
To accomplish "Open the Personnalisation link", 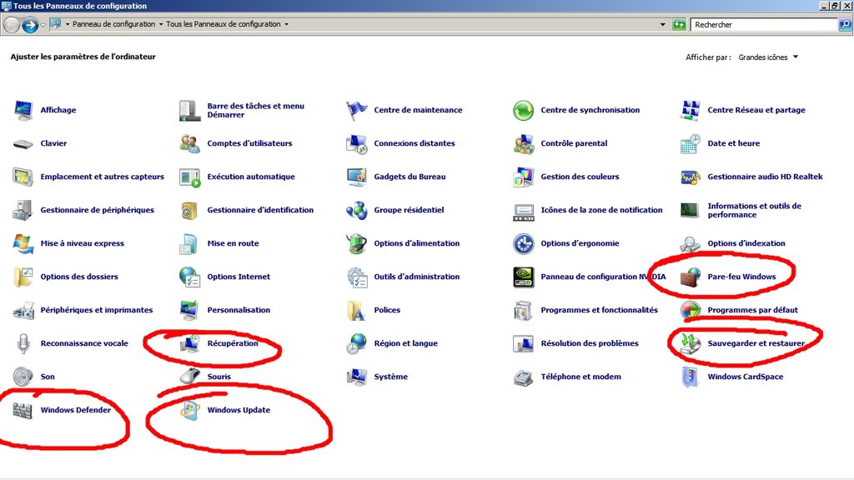I will [239, 310].
